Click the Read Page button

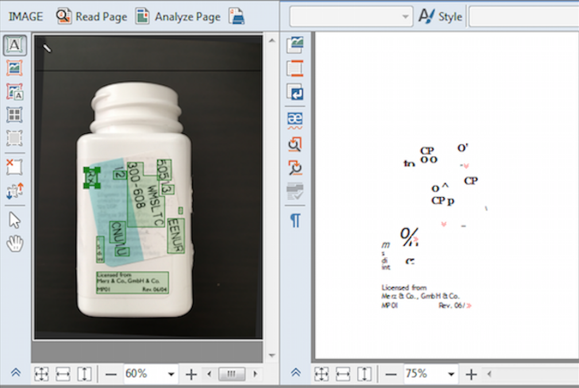92,17
